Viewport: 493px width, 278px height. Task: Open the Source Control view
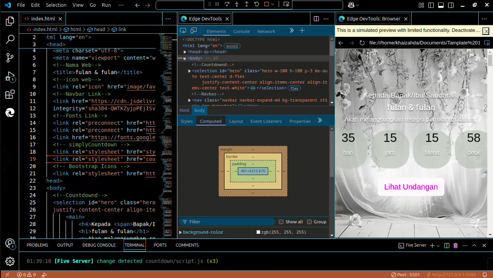click(x=10, y=58)
